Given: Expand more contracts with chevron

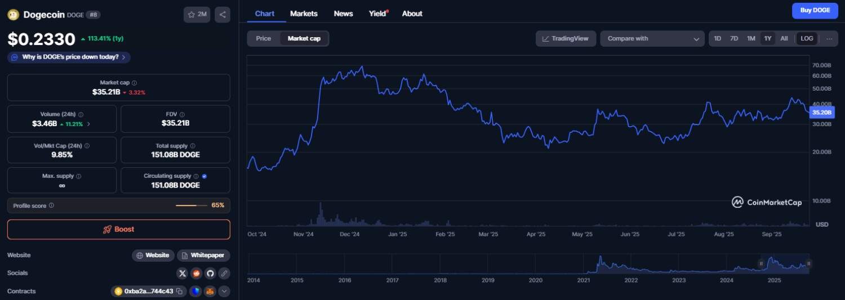Looking at the screenshot, I should pos(224,291).
